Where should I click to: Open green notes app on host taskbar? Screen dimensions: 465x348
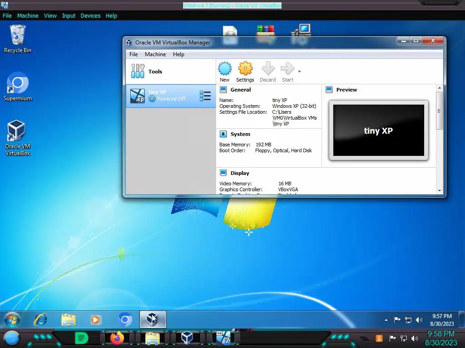[82, 338]
